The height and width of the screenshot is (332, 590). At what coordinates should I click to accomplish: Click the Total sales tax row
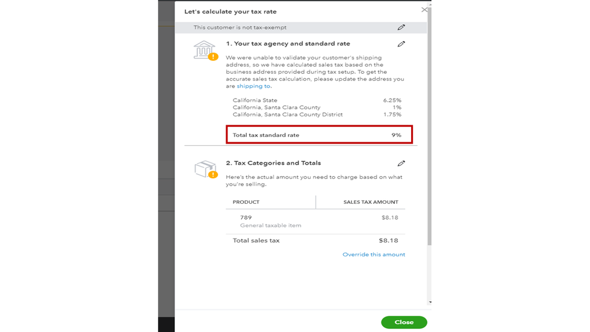[x=315, y=240]
